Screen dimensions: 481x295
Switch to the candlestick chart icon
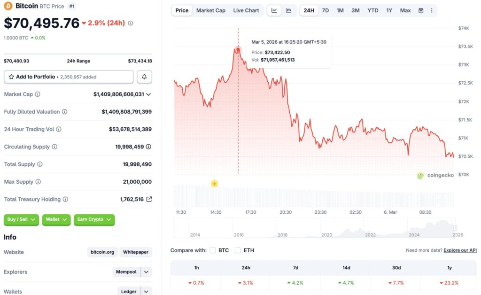tap(288, 10)
